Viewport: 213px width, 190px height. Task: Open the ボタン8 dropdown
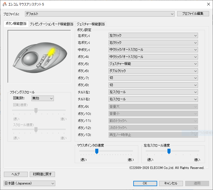tap(153, 85)
